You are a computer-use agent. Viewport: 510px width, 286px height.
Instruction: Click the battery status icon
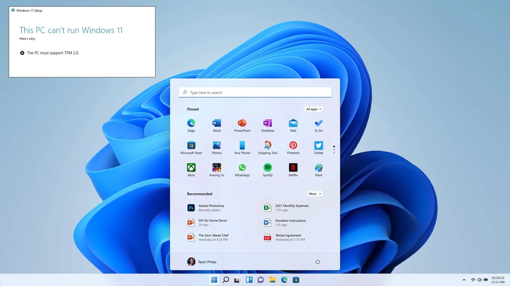[486, 280]
